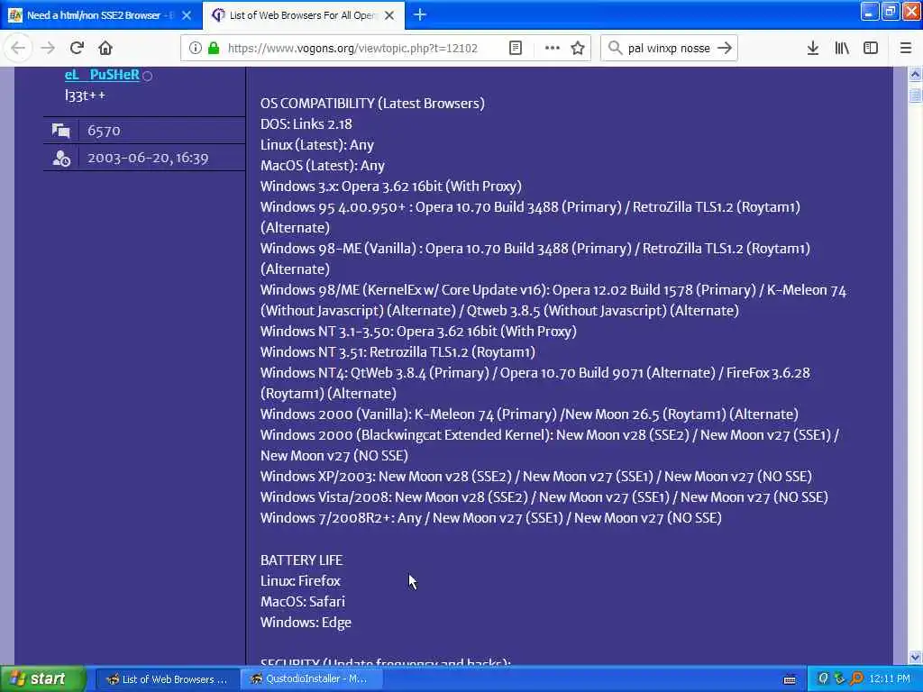923x692 pixels.
Task: Click the scrollbar up arrow
Action: pos(915,74)
